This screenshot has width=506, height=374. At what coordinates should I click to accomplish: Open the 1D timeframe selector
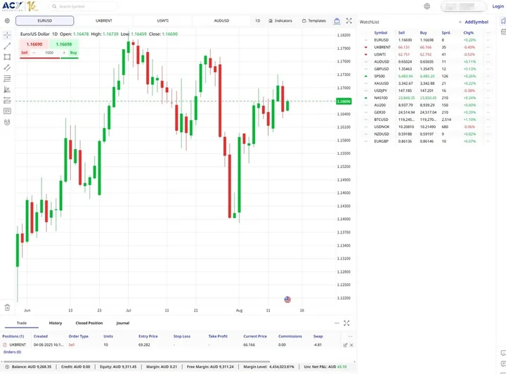[257, 21]
